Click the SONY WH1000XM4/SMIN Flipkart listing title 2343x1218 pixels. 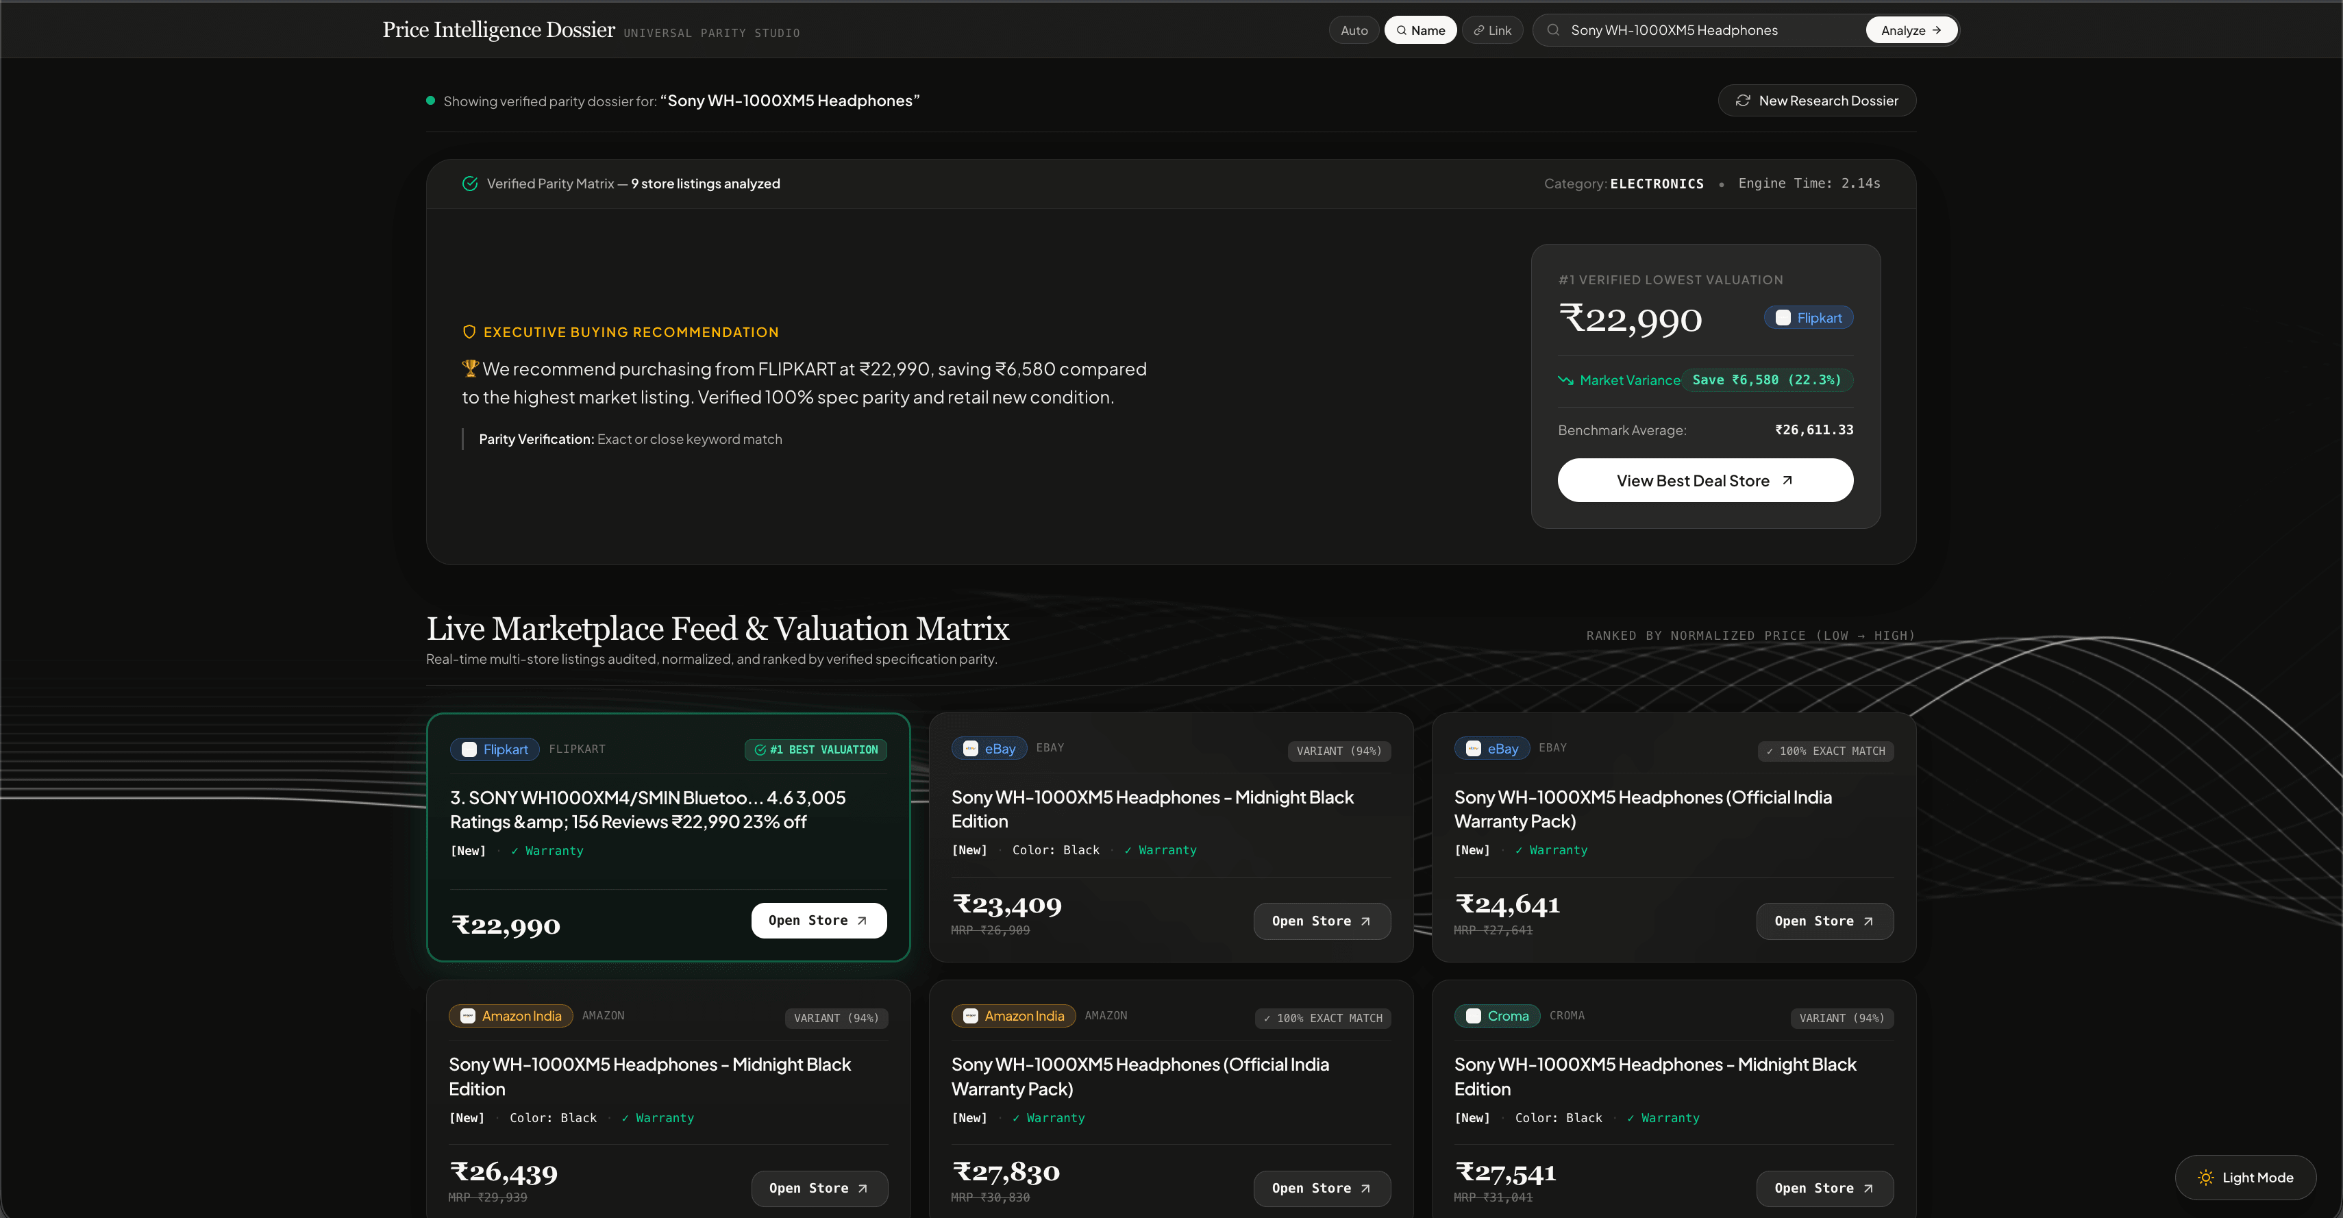(647, 810)
